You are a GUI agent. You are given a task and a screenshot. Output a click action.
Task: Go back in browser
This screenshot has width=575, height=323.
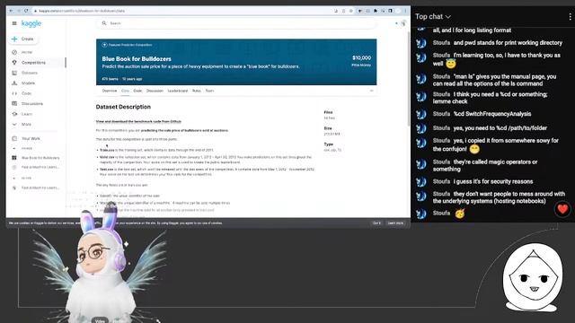[x=11, y=11]
